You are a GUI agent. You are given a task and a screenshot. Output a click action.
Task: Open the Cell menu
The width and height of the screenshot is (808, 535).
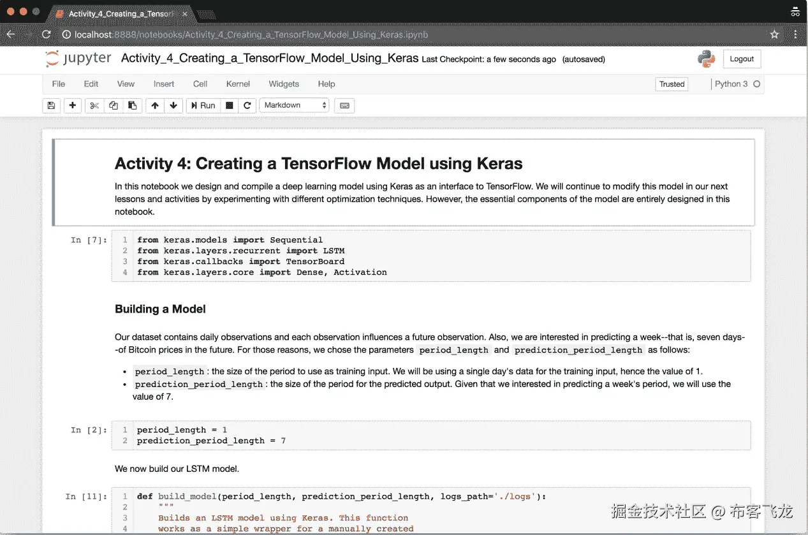(x=200, y=84)
